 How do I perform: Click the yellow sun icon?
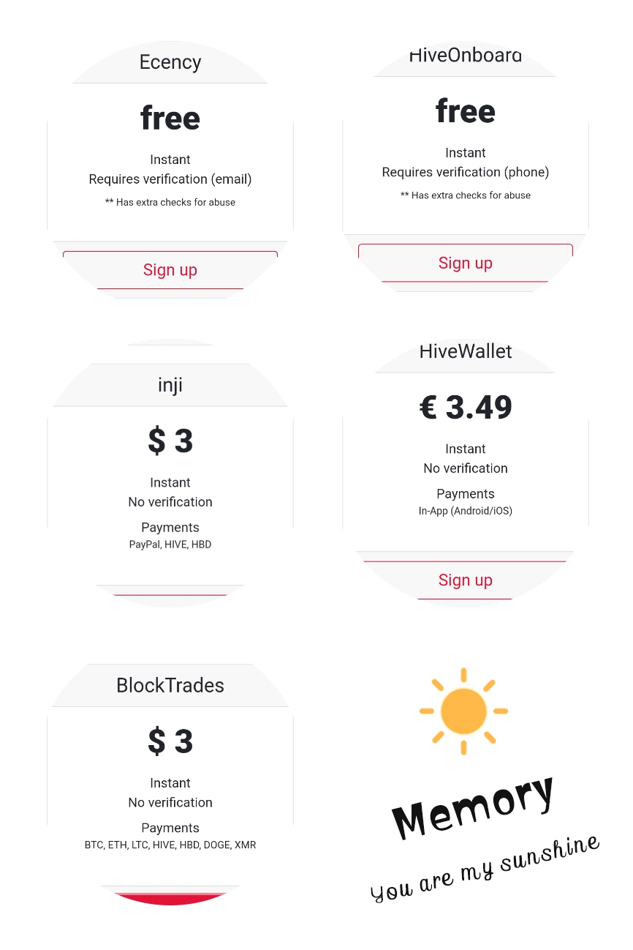[x=463, y=711]
